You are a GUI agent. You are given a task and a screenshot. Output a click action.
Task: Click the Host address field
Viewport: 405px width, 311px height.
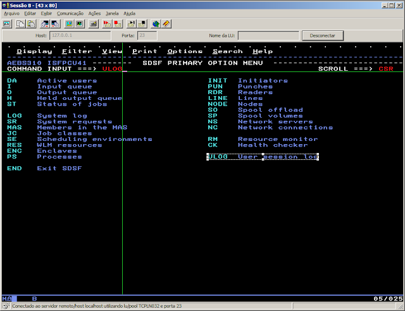coord(80,35)
